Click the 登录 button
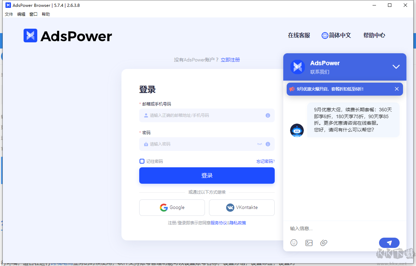This screenshot has width=416, height=266. click(x=207, y=175)
